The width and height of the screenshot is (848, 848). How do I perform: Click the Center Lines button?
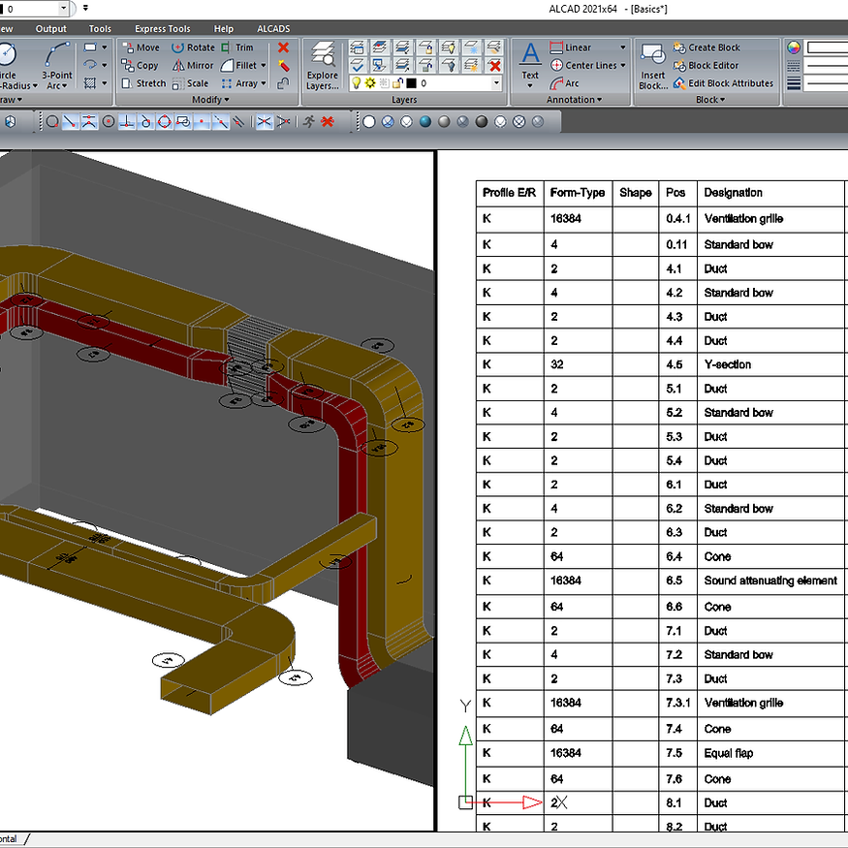pos(583,66)
